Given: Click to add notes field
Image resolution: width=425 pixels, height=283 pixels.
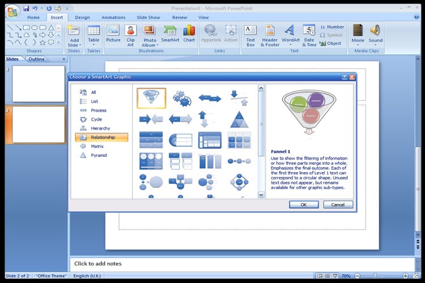Looking at the screenshot, I should point(243,264).
